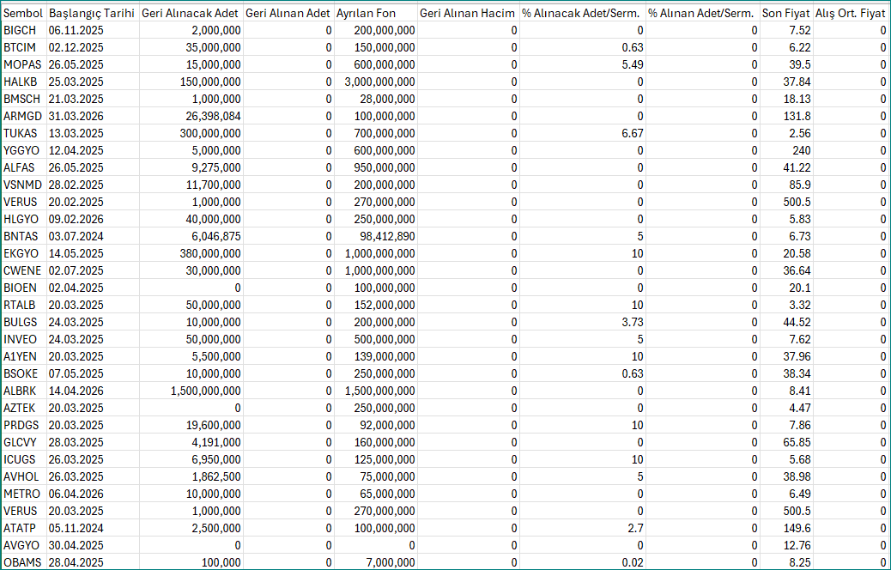This screenshot has height=570, width=891.
Task: Click the ARMGD symbol cell
Action: [x=23, y=117]
